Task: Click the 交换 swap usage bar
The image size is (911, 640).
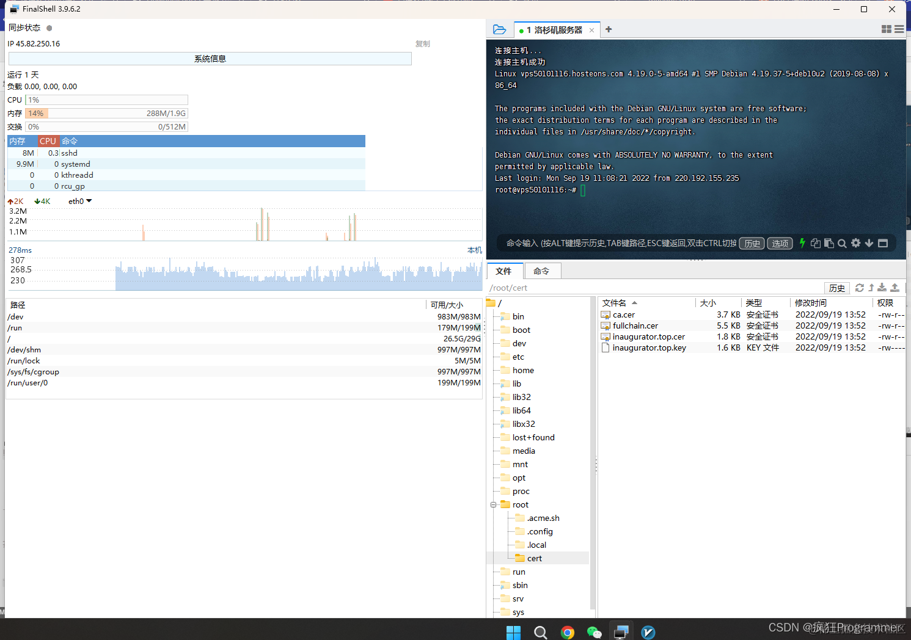Action: tap(106, 127)
